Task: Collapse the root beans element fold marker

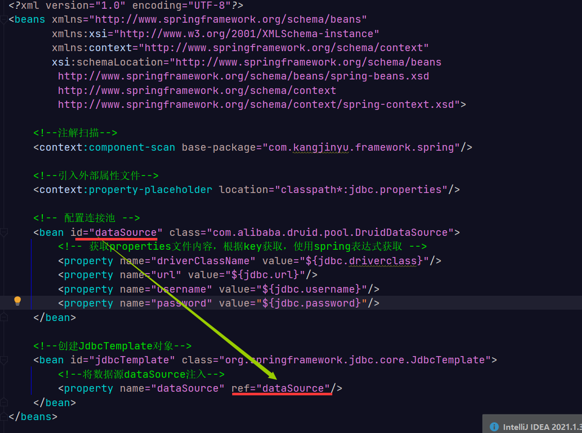Action: click(4, 20)
